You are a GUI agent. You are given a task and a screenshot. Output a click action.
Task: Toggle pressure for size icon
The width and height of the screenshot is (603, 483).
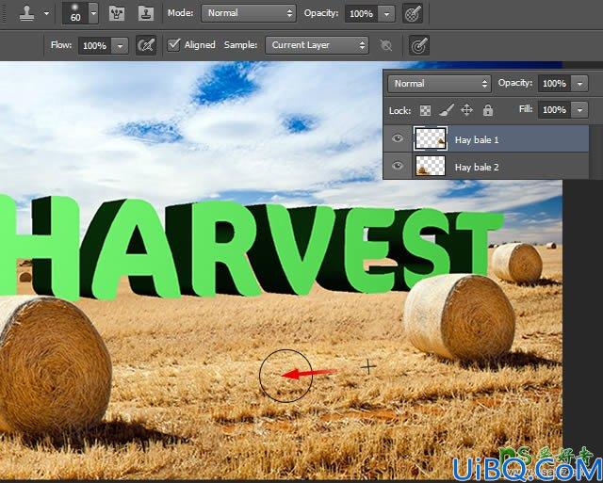418,46
